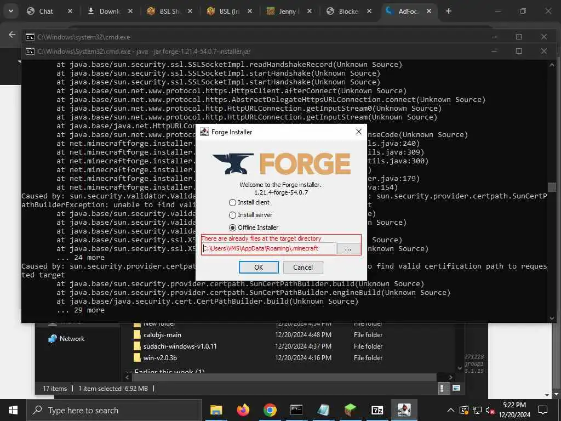
Task: Click the cmd icon of the top cmd.exe window
Action: click(x=30, y=37)
